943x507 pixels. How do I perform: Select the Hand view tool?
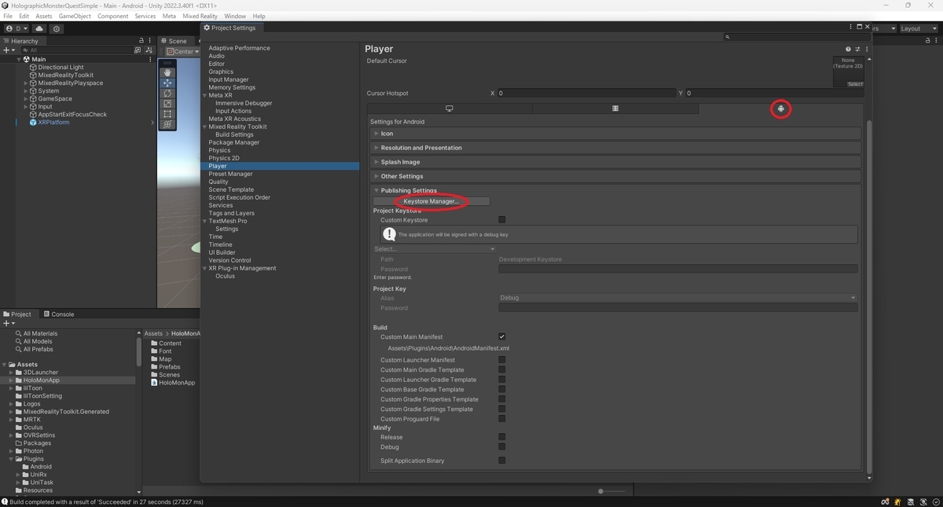coord(167,72)
